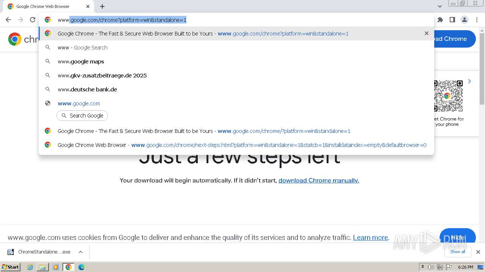Image resolution: width=485 pixels, height=272 pixels.
Task: Open Action Center flag icon
Action: click(x=449, y=267)
